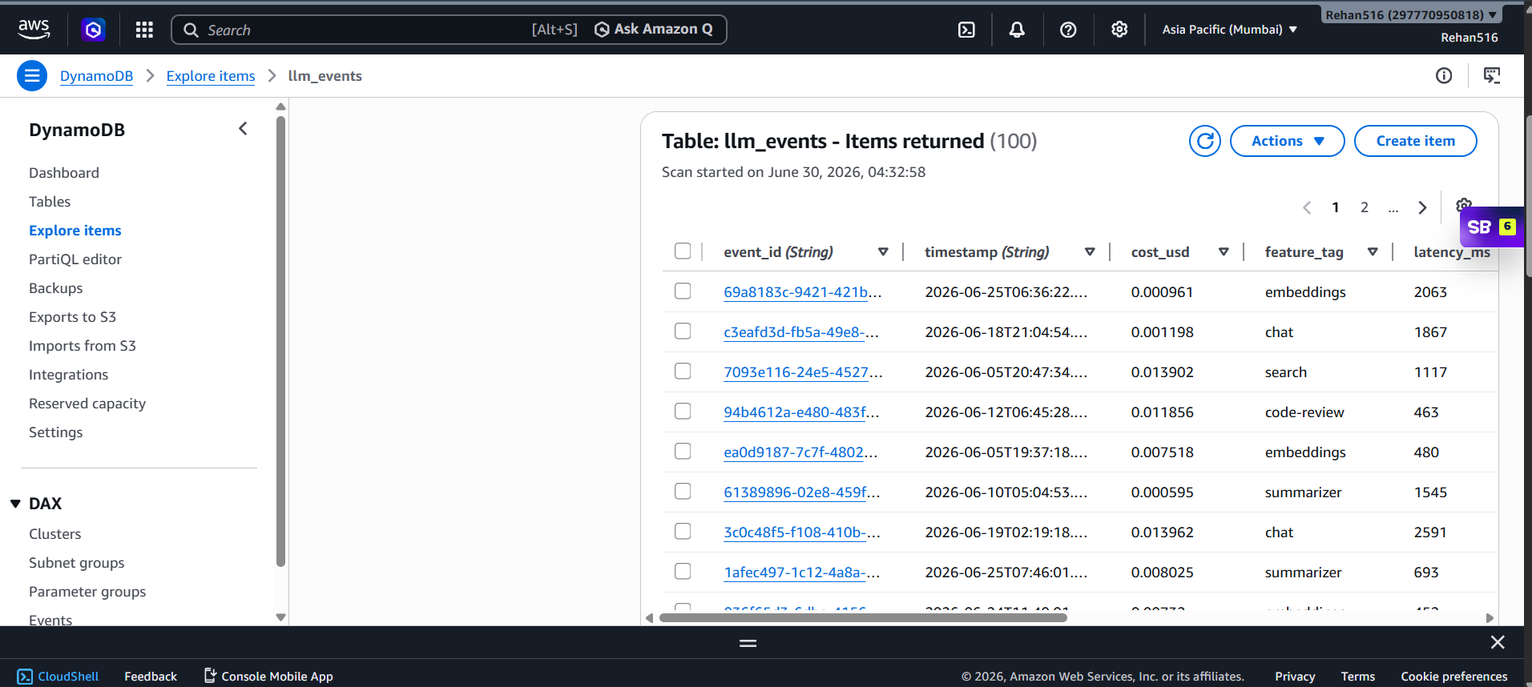Select all items with header checkbox
This screenshot has width=1532, height=687.
point(683,251)
